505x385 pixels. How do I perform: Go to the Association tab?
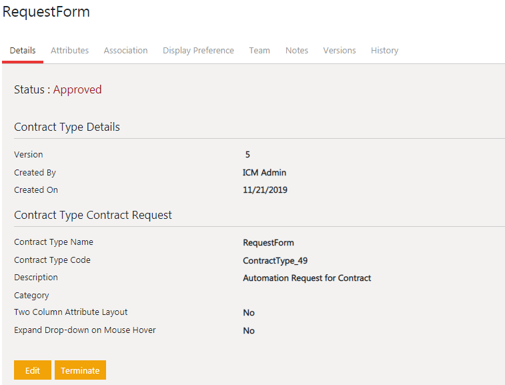pos(125,51)
